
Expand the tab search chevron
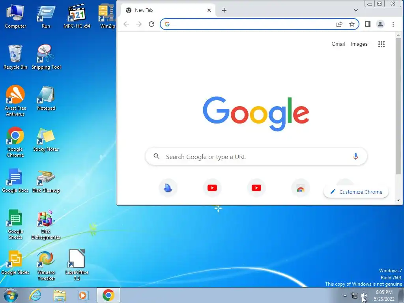click(356, 10)
